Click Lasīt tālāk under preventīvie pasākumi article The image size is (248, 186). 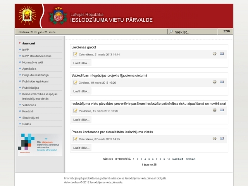coord(81,120)
